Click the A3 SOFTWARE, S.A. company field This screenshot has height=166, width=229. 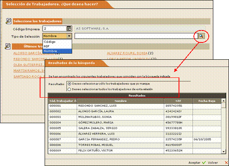(x=140, y=28)
